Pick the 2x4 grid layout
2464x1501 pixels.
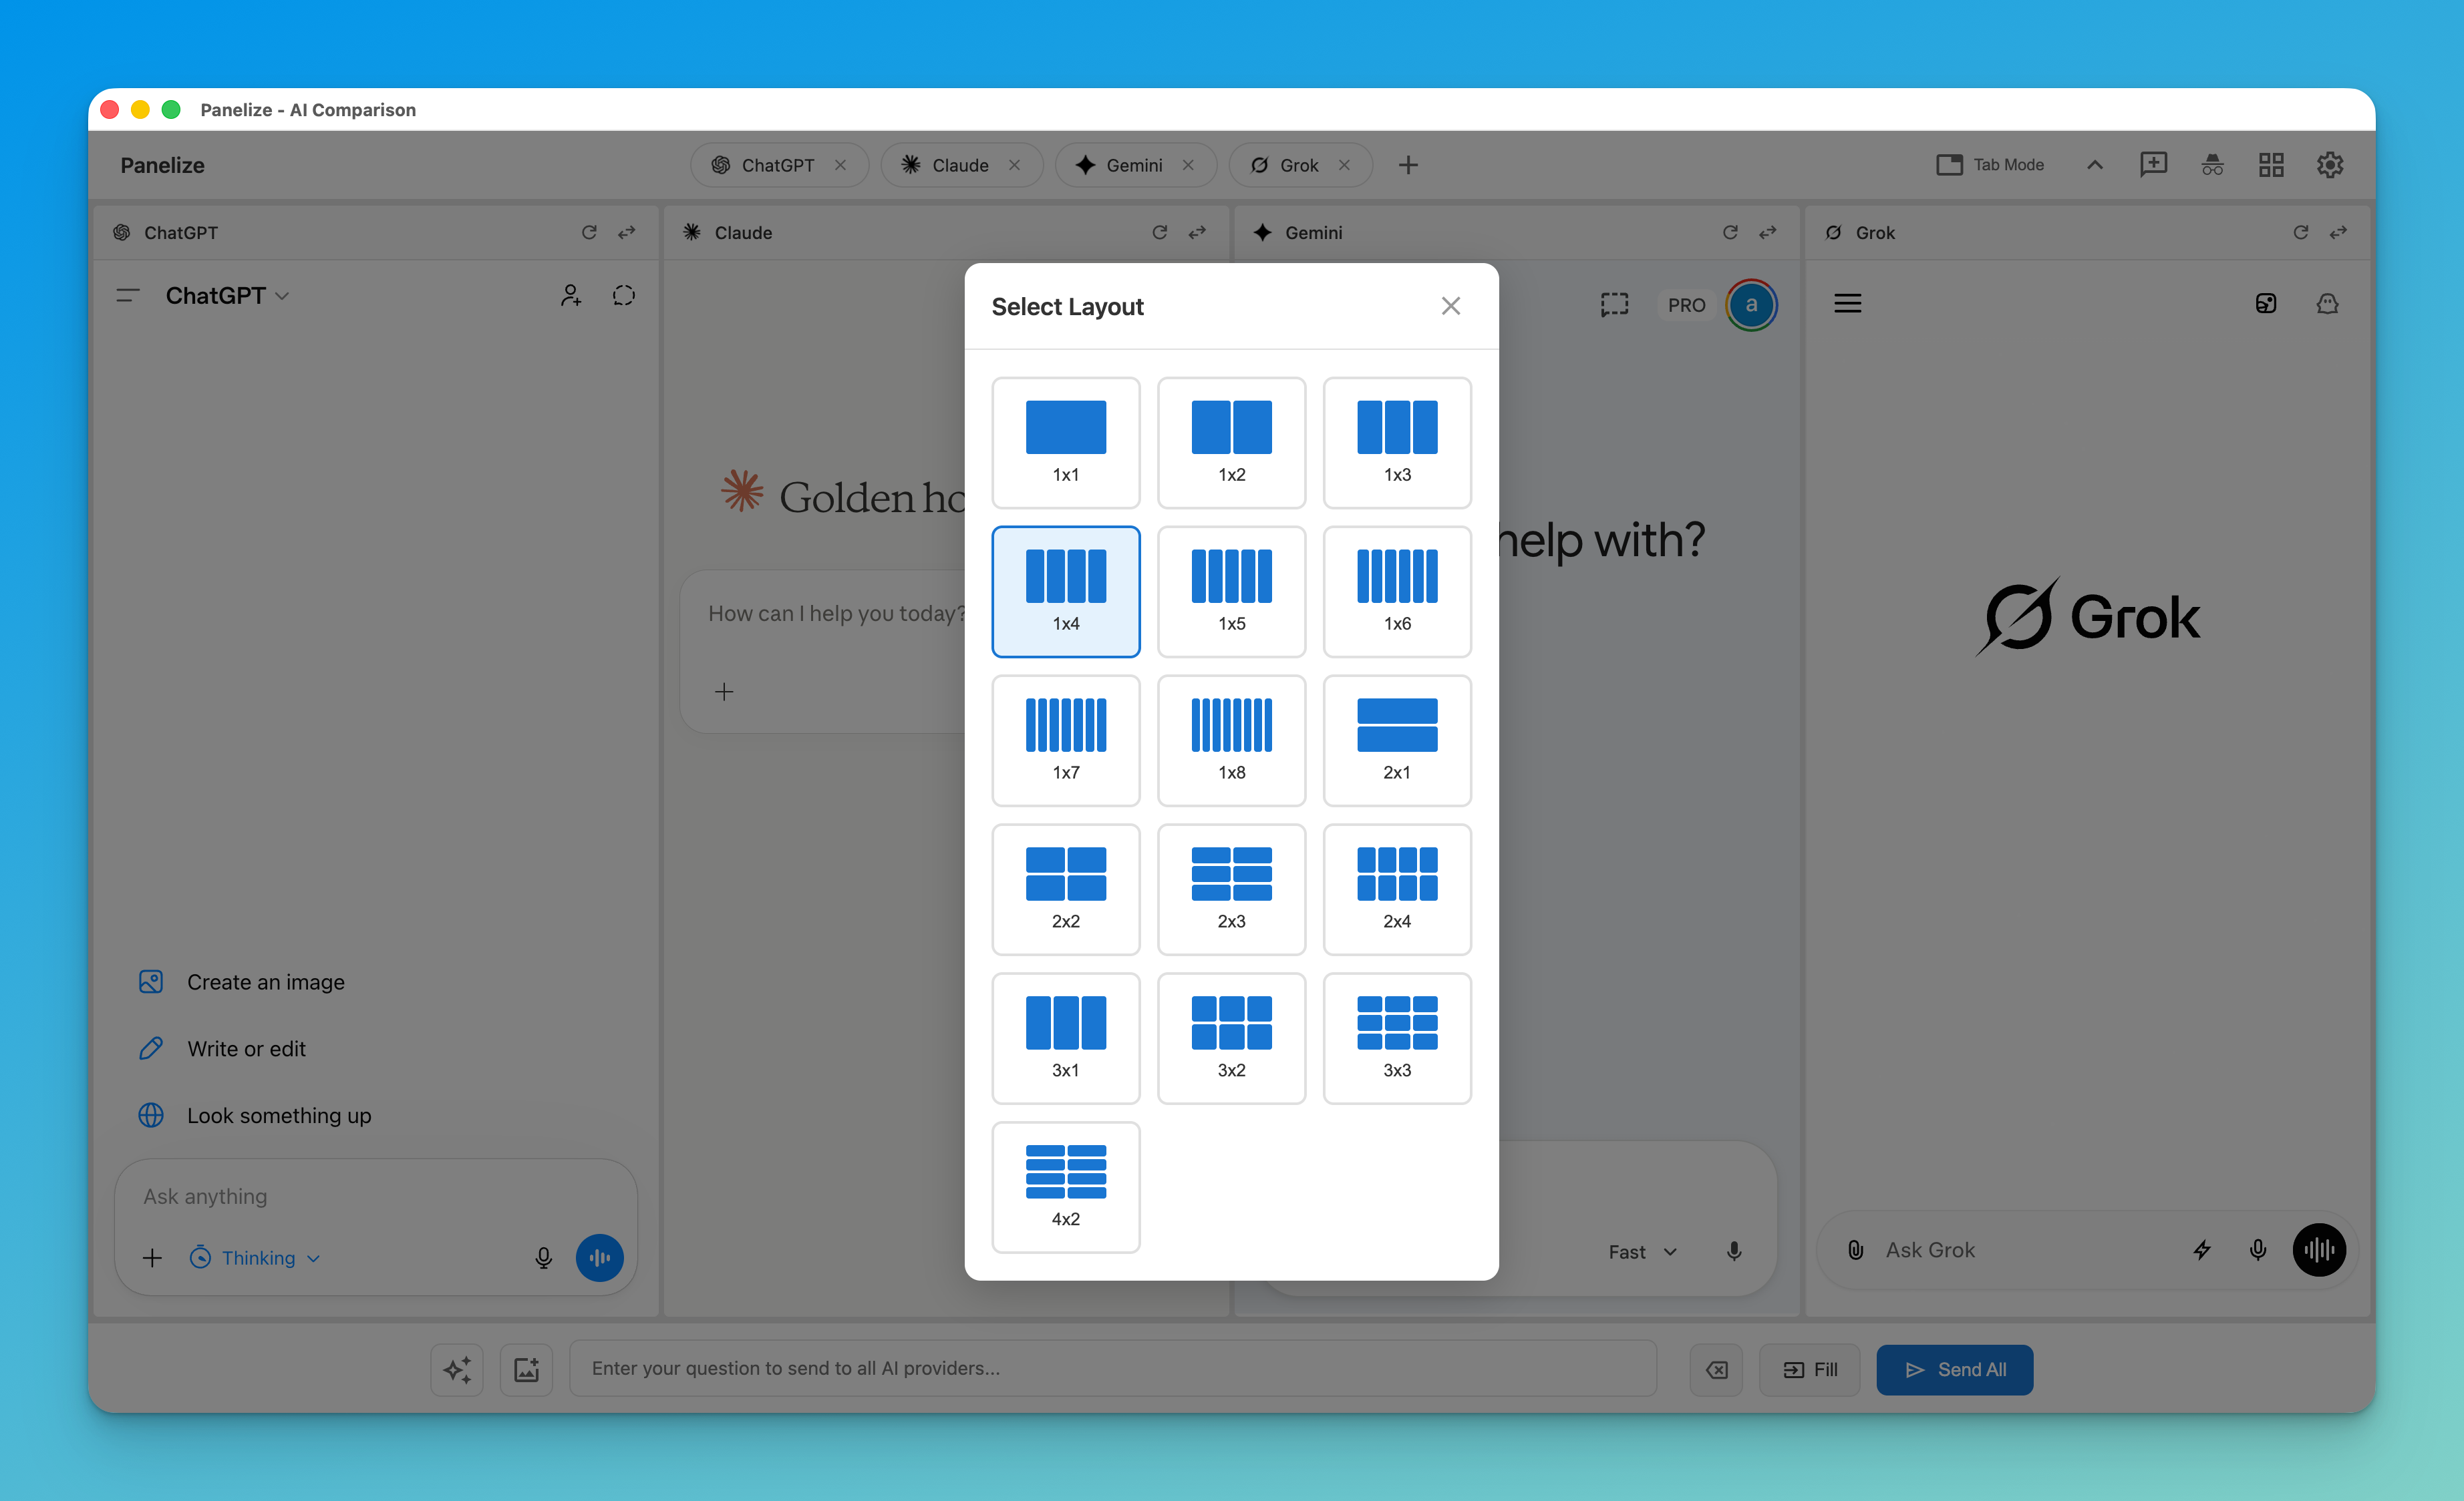pyautogui.click(x=1397, y=889)
